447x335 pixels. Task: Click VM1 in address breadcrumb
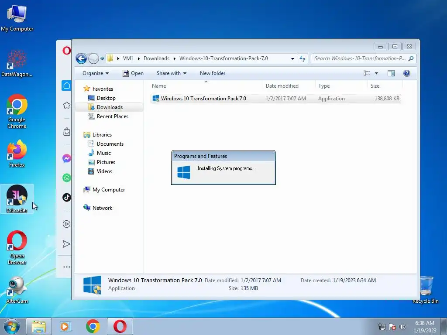point(128,58)
